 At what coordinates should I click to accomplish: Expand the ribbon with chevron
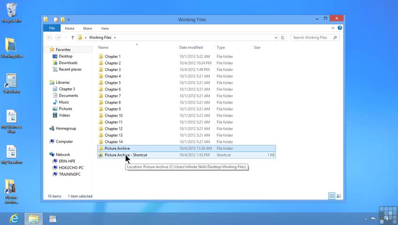point(333,28)
